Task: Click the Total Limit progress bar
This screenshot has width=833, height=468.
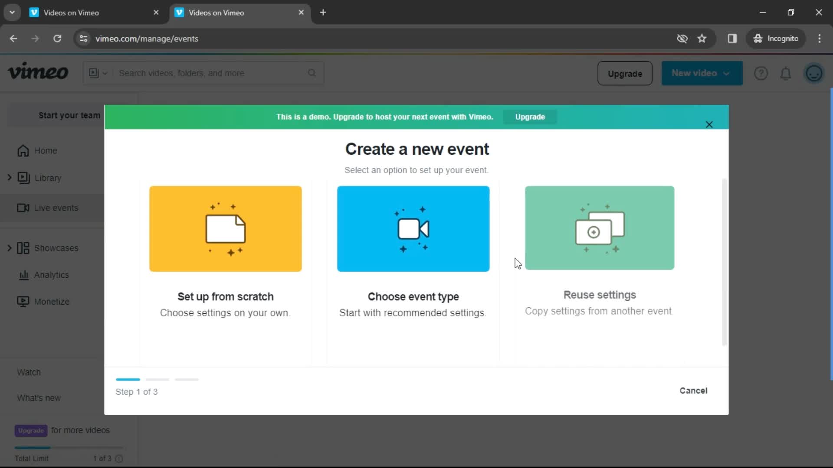Action: pos(69,448)
